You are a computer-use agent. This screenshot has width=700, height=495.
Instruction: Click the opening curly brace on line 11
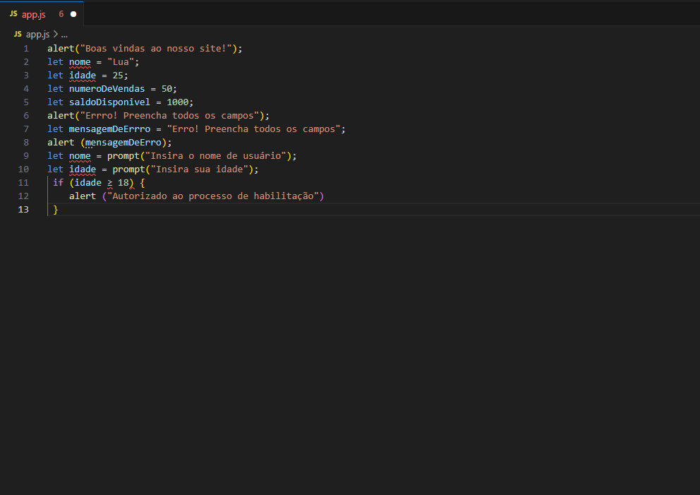click(143, 182)
